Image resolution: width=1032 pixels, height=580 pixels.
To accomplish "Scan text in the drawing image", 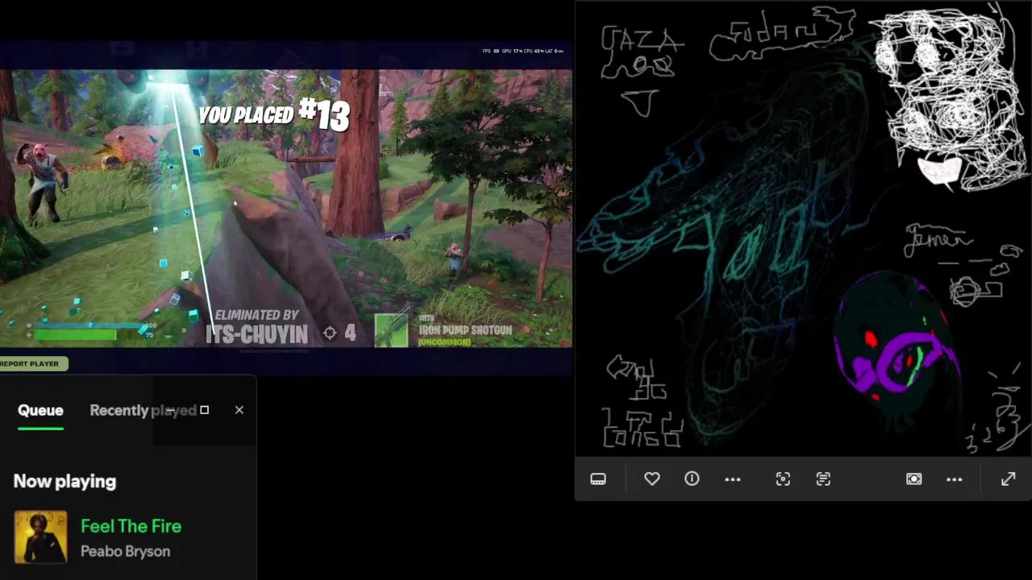I will (823, 478).
